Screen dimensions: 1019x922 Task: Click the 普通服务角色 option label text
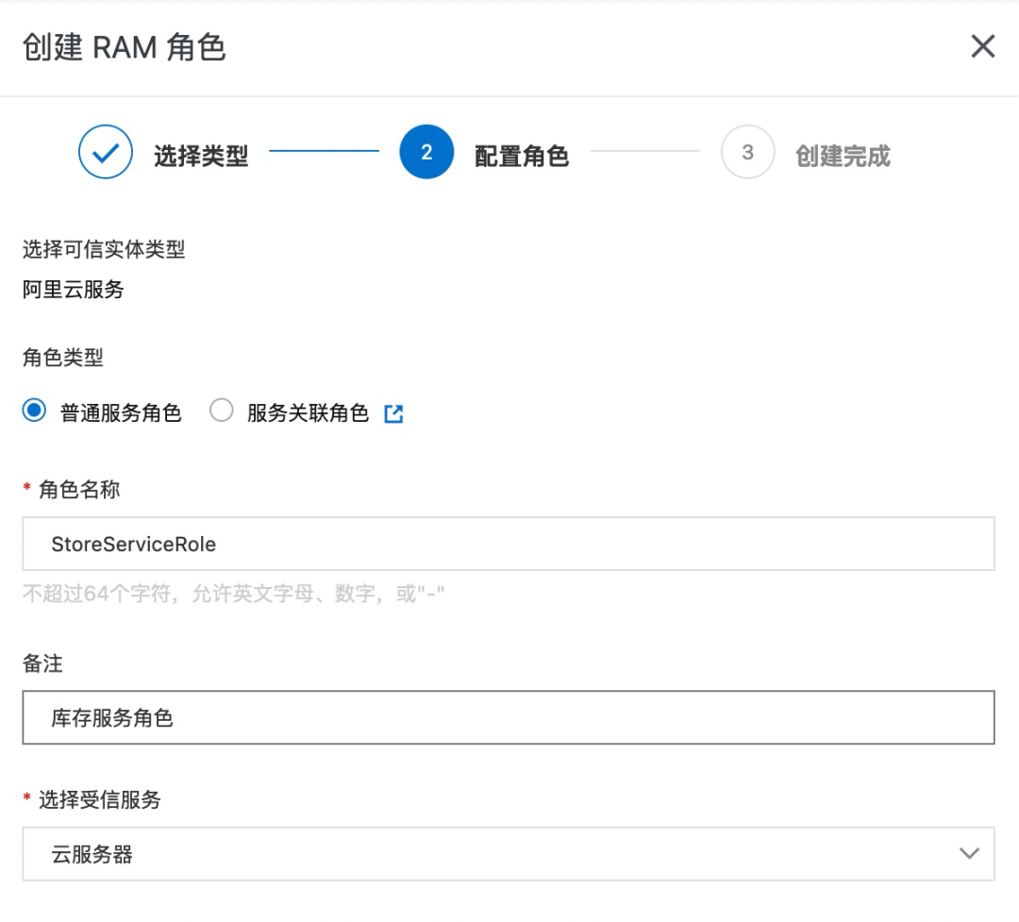pyautogui.click(x=121, y=413)
